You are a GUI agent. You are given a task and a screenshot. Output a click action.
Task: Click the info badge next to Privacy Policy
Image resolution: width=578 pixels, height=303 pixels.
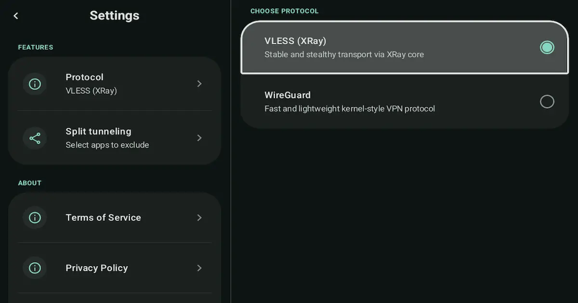point(35,268)
